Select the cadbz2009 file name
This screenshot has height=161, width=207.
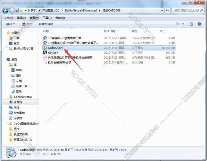[x=55, y=48]
